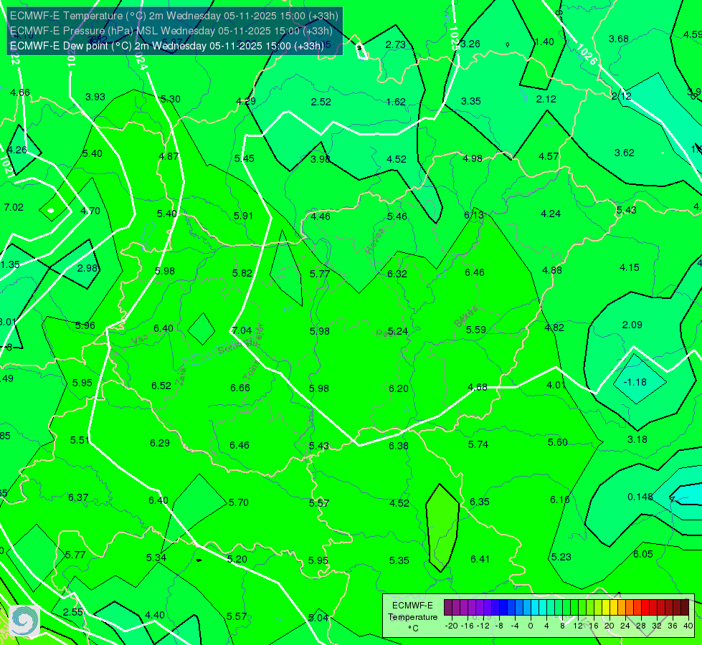702x645 pixels.
Task: Click the 7.02 value on the map
Action: tap(14, 207)
